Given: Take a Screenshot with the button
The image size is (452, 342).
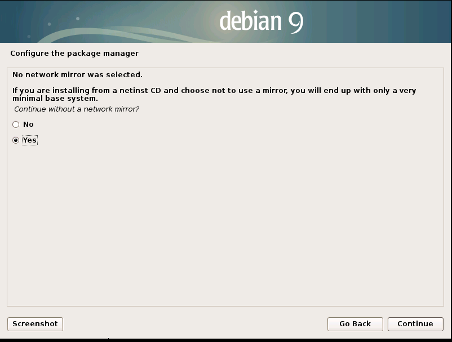Looking at the screenshot, I should pos(35,324).
